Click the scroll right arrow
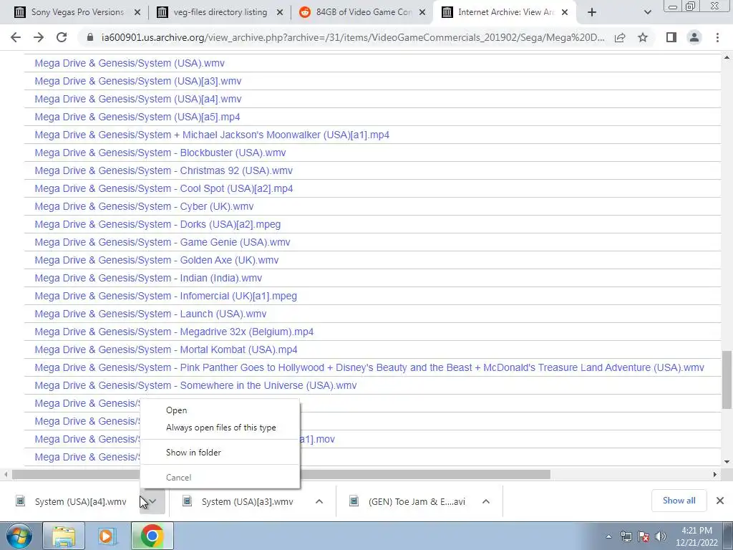Screen dimensions: 733x550 click(x=715, y=475)
